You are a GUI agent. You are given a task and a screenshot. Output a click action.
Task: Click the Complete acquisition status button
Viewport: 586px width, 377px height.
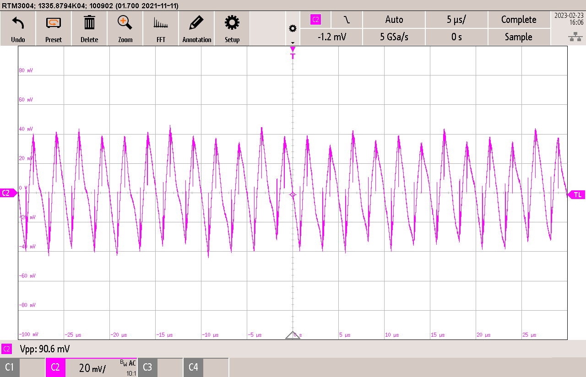click(x=519, y=20)
